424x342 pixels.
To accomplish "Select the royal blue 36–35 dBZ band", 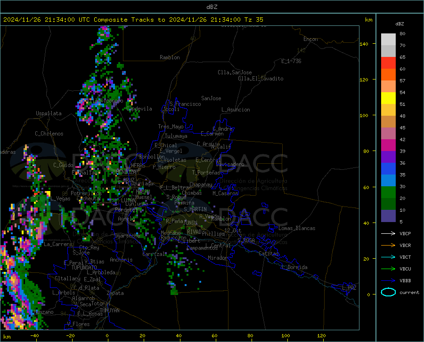I will (388, 169).
